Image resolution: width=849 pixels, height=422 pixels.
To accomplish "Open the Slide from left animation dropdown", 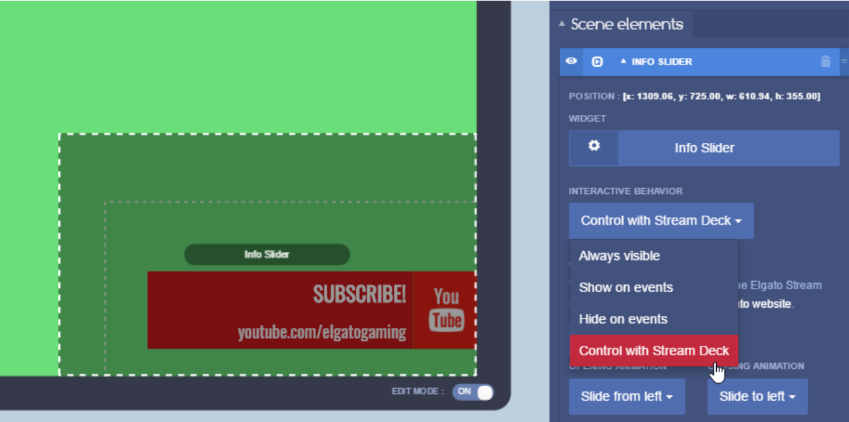I will pos(627,396).
